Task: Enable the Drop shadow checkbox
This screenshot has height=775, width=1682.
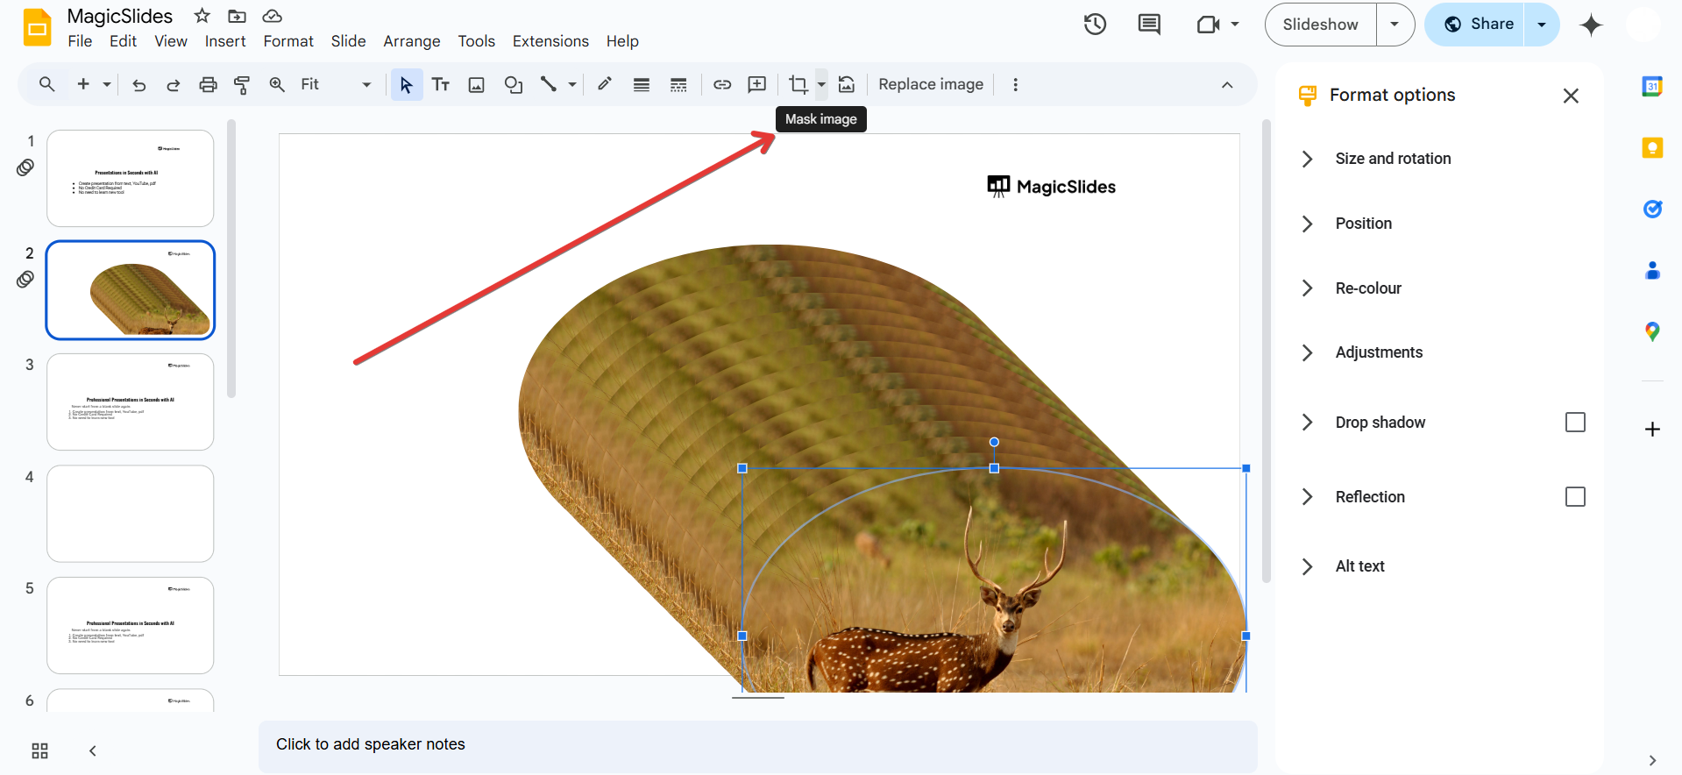Action: (1574, 423)
